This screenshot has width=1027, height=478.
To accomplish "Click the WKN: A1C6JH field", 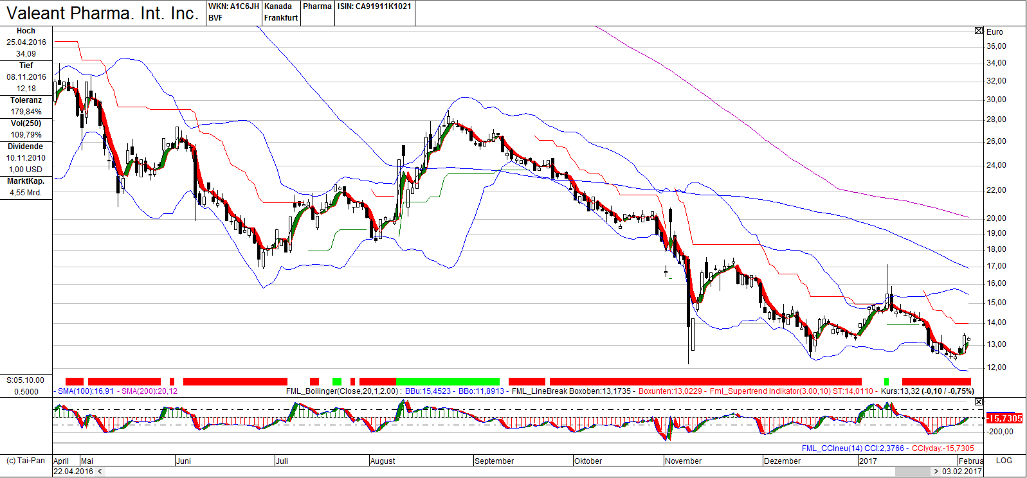I will (233, 6).
